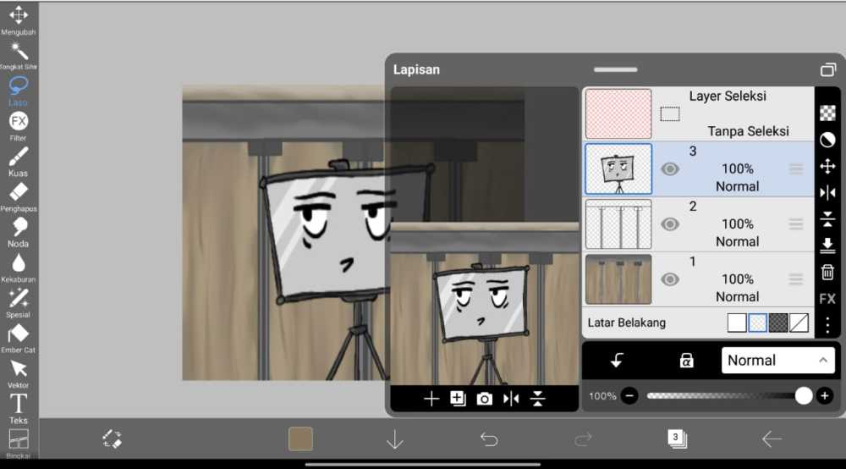Select the Kuas brush tool
Image resolution: width=846 pixels, height=469 pixels.
point(19,162)
